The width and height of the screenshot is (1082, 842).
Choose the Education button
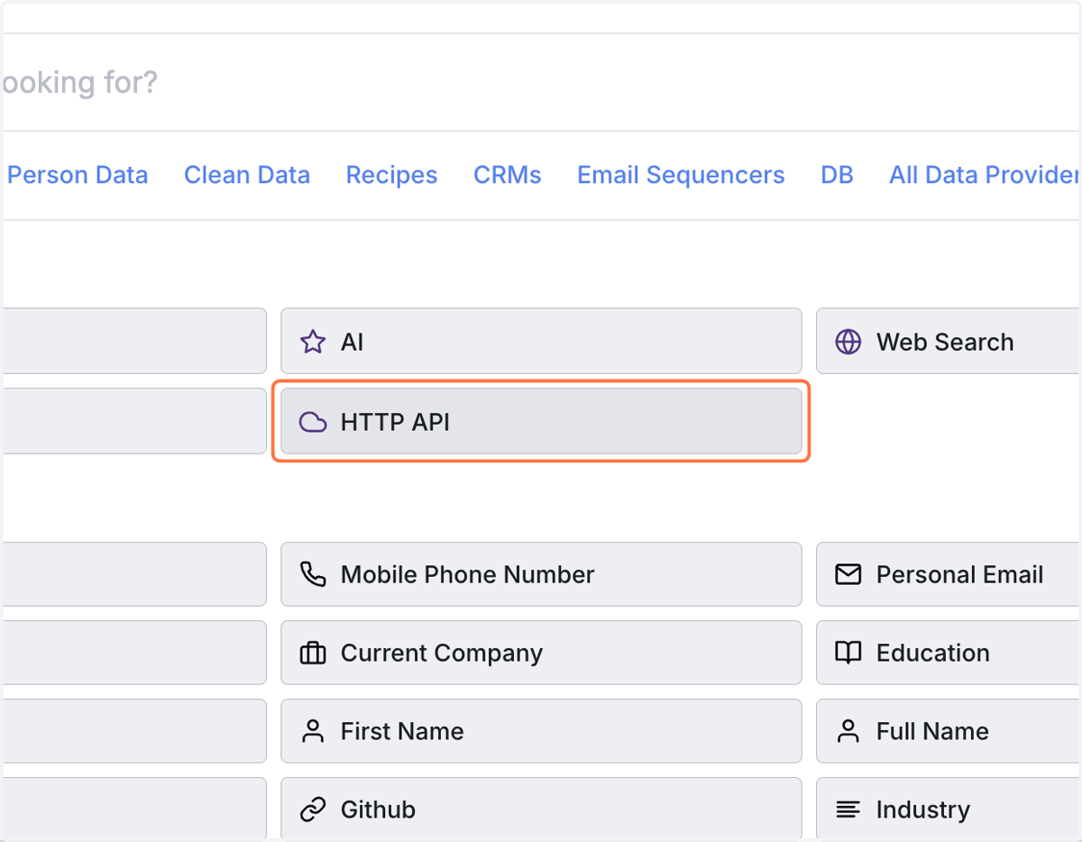(949, 653)
